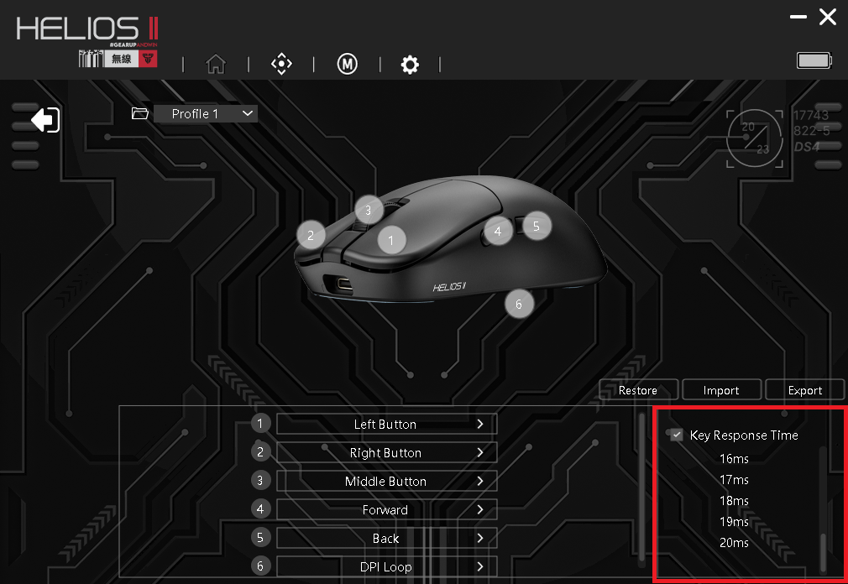Expand DPI Loop assignment arrow
Image resolution: width=848 pixels, height=584 pixels.
pyautogui.click(x=480, y=566)
